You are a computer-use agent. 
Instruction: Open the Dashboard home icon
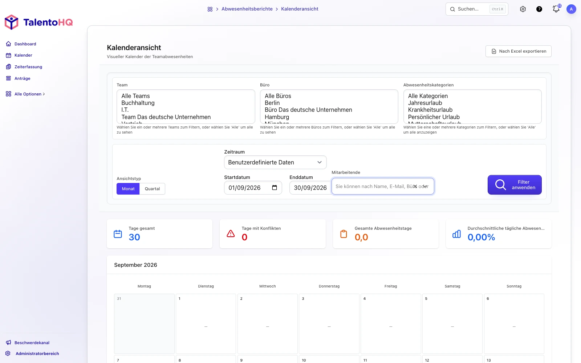coord(8,44)
